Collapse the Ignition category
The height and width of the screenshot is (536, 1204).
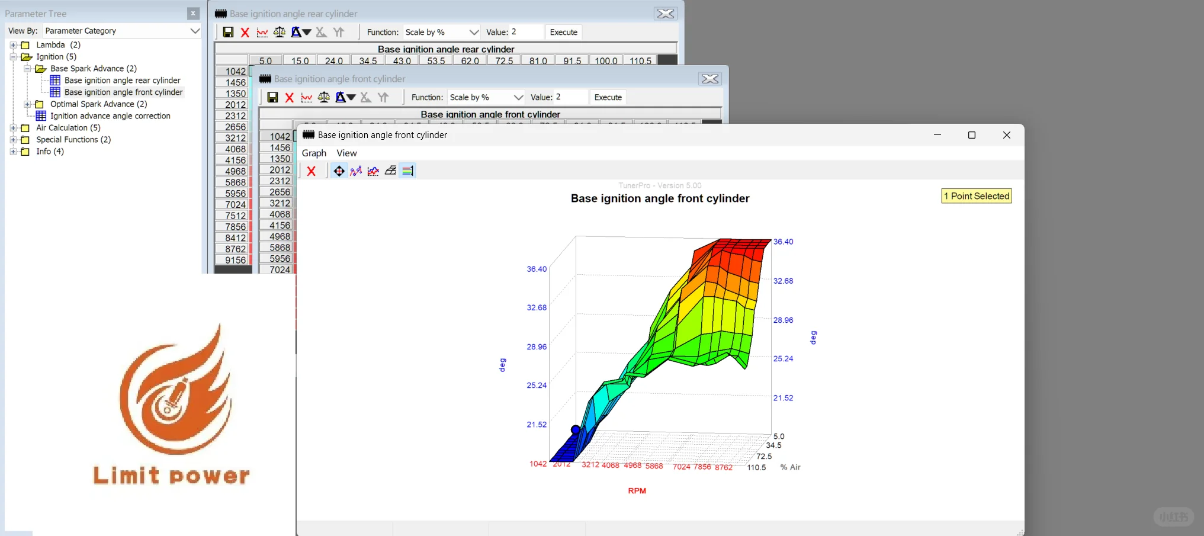click(13, 57)
